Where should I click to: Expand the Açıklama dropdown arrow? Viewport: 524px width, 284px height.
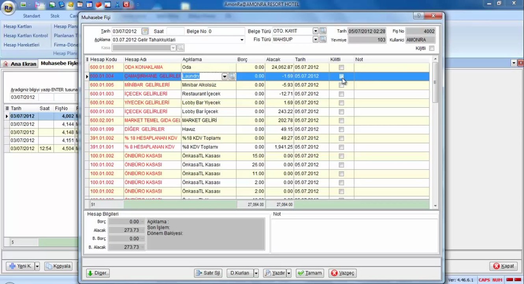pyautogui.click(x=242, y=40)
